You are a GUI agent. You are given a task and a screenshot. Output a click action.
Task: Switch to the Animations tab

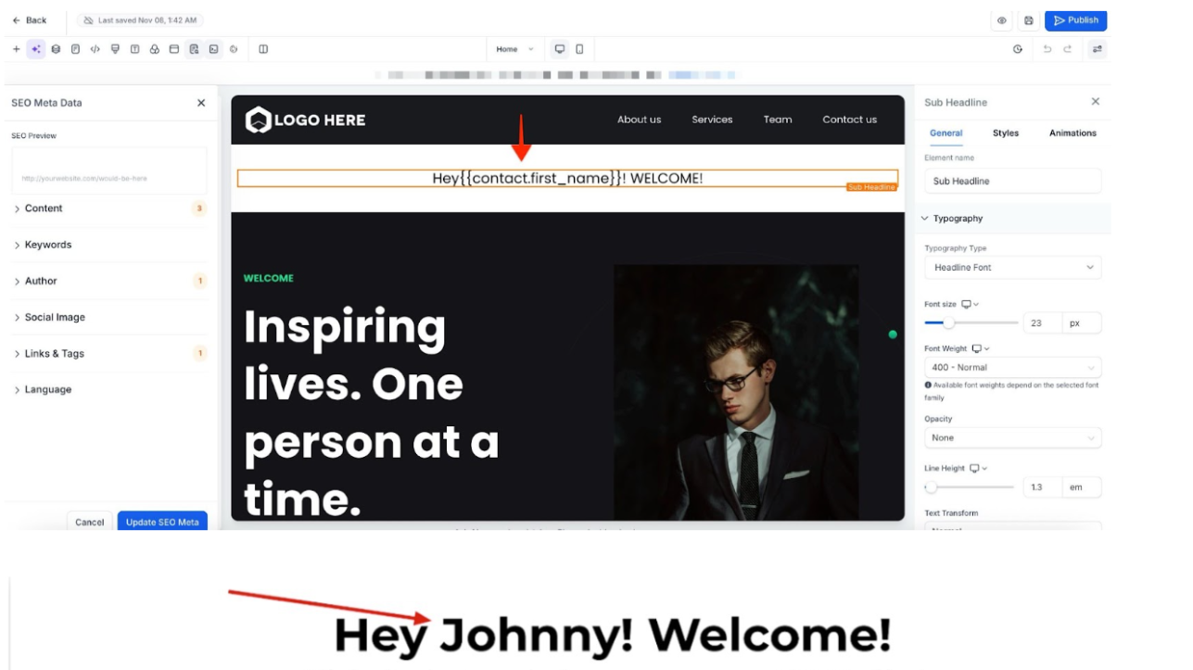click(1072, 133)
